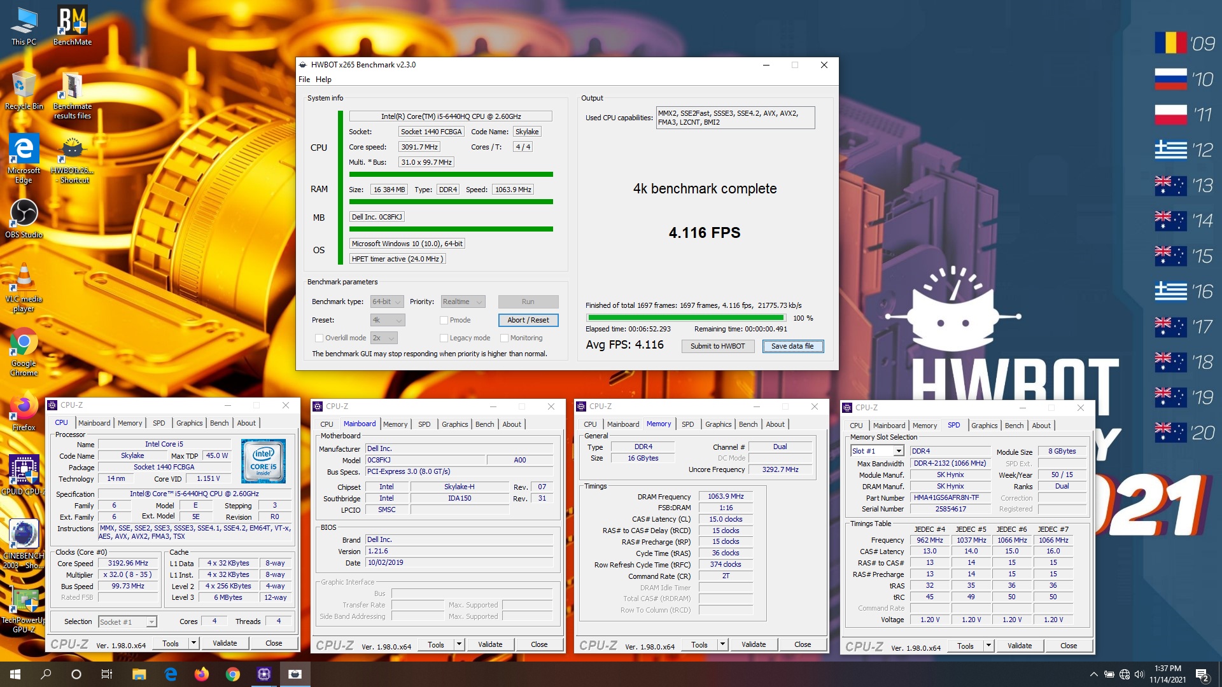Screen dimensions: 1222x687
Task: Open Cortana circle in taskbar
Action: coord(76,674)
